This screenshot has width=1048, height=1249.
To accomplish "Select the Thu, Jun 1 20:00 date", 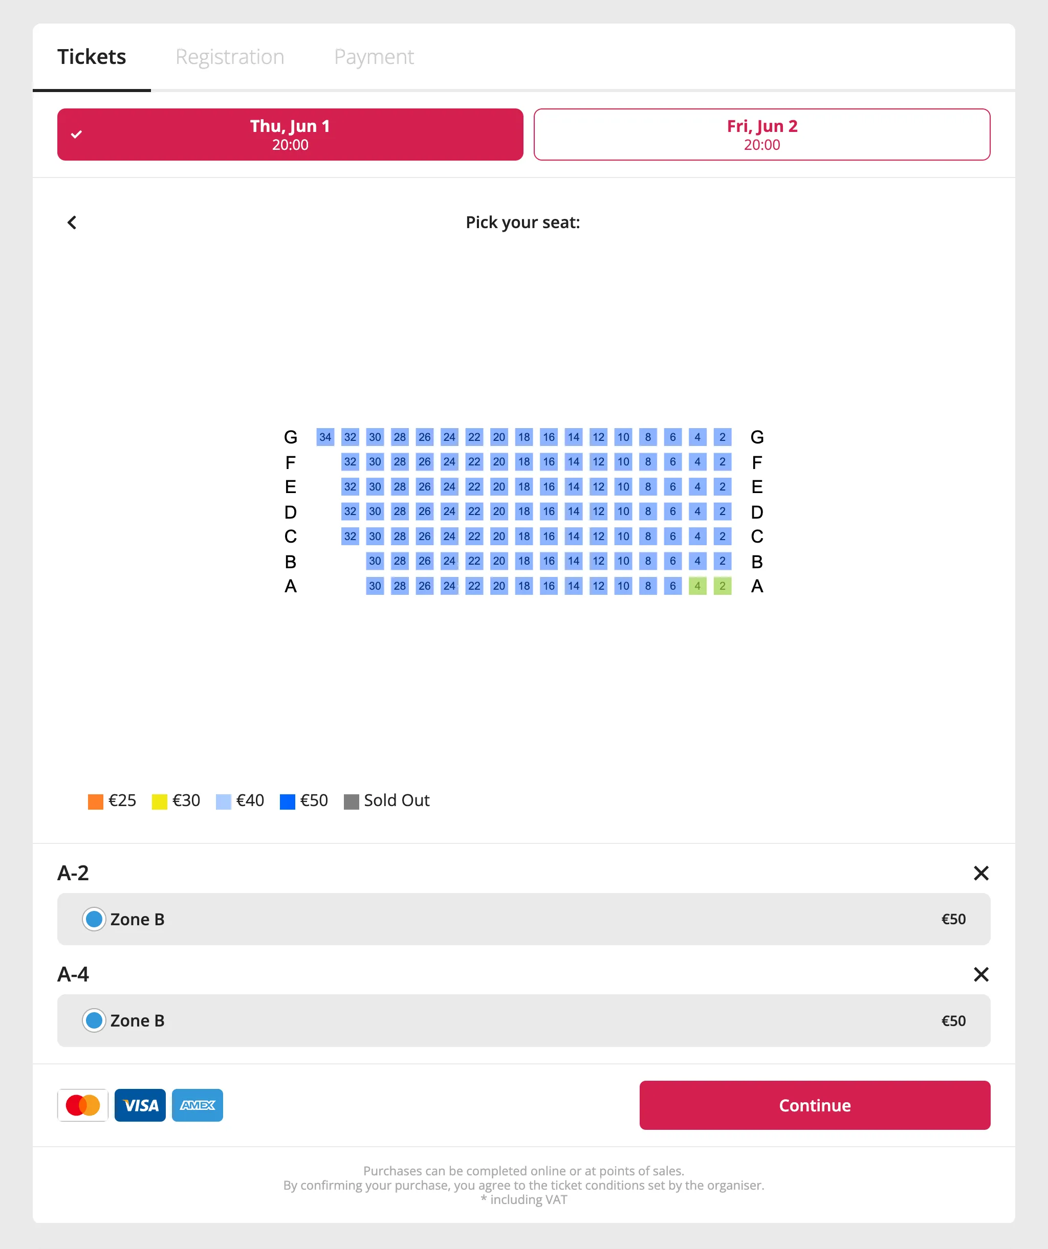I will click(x=291, y=135).
